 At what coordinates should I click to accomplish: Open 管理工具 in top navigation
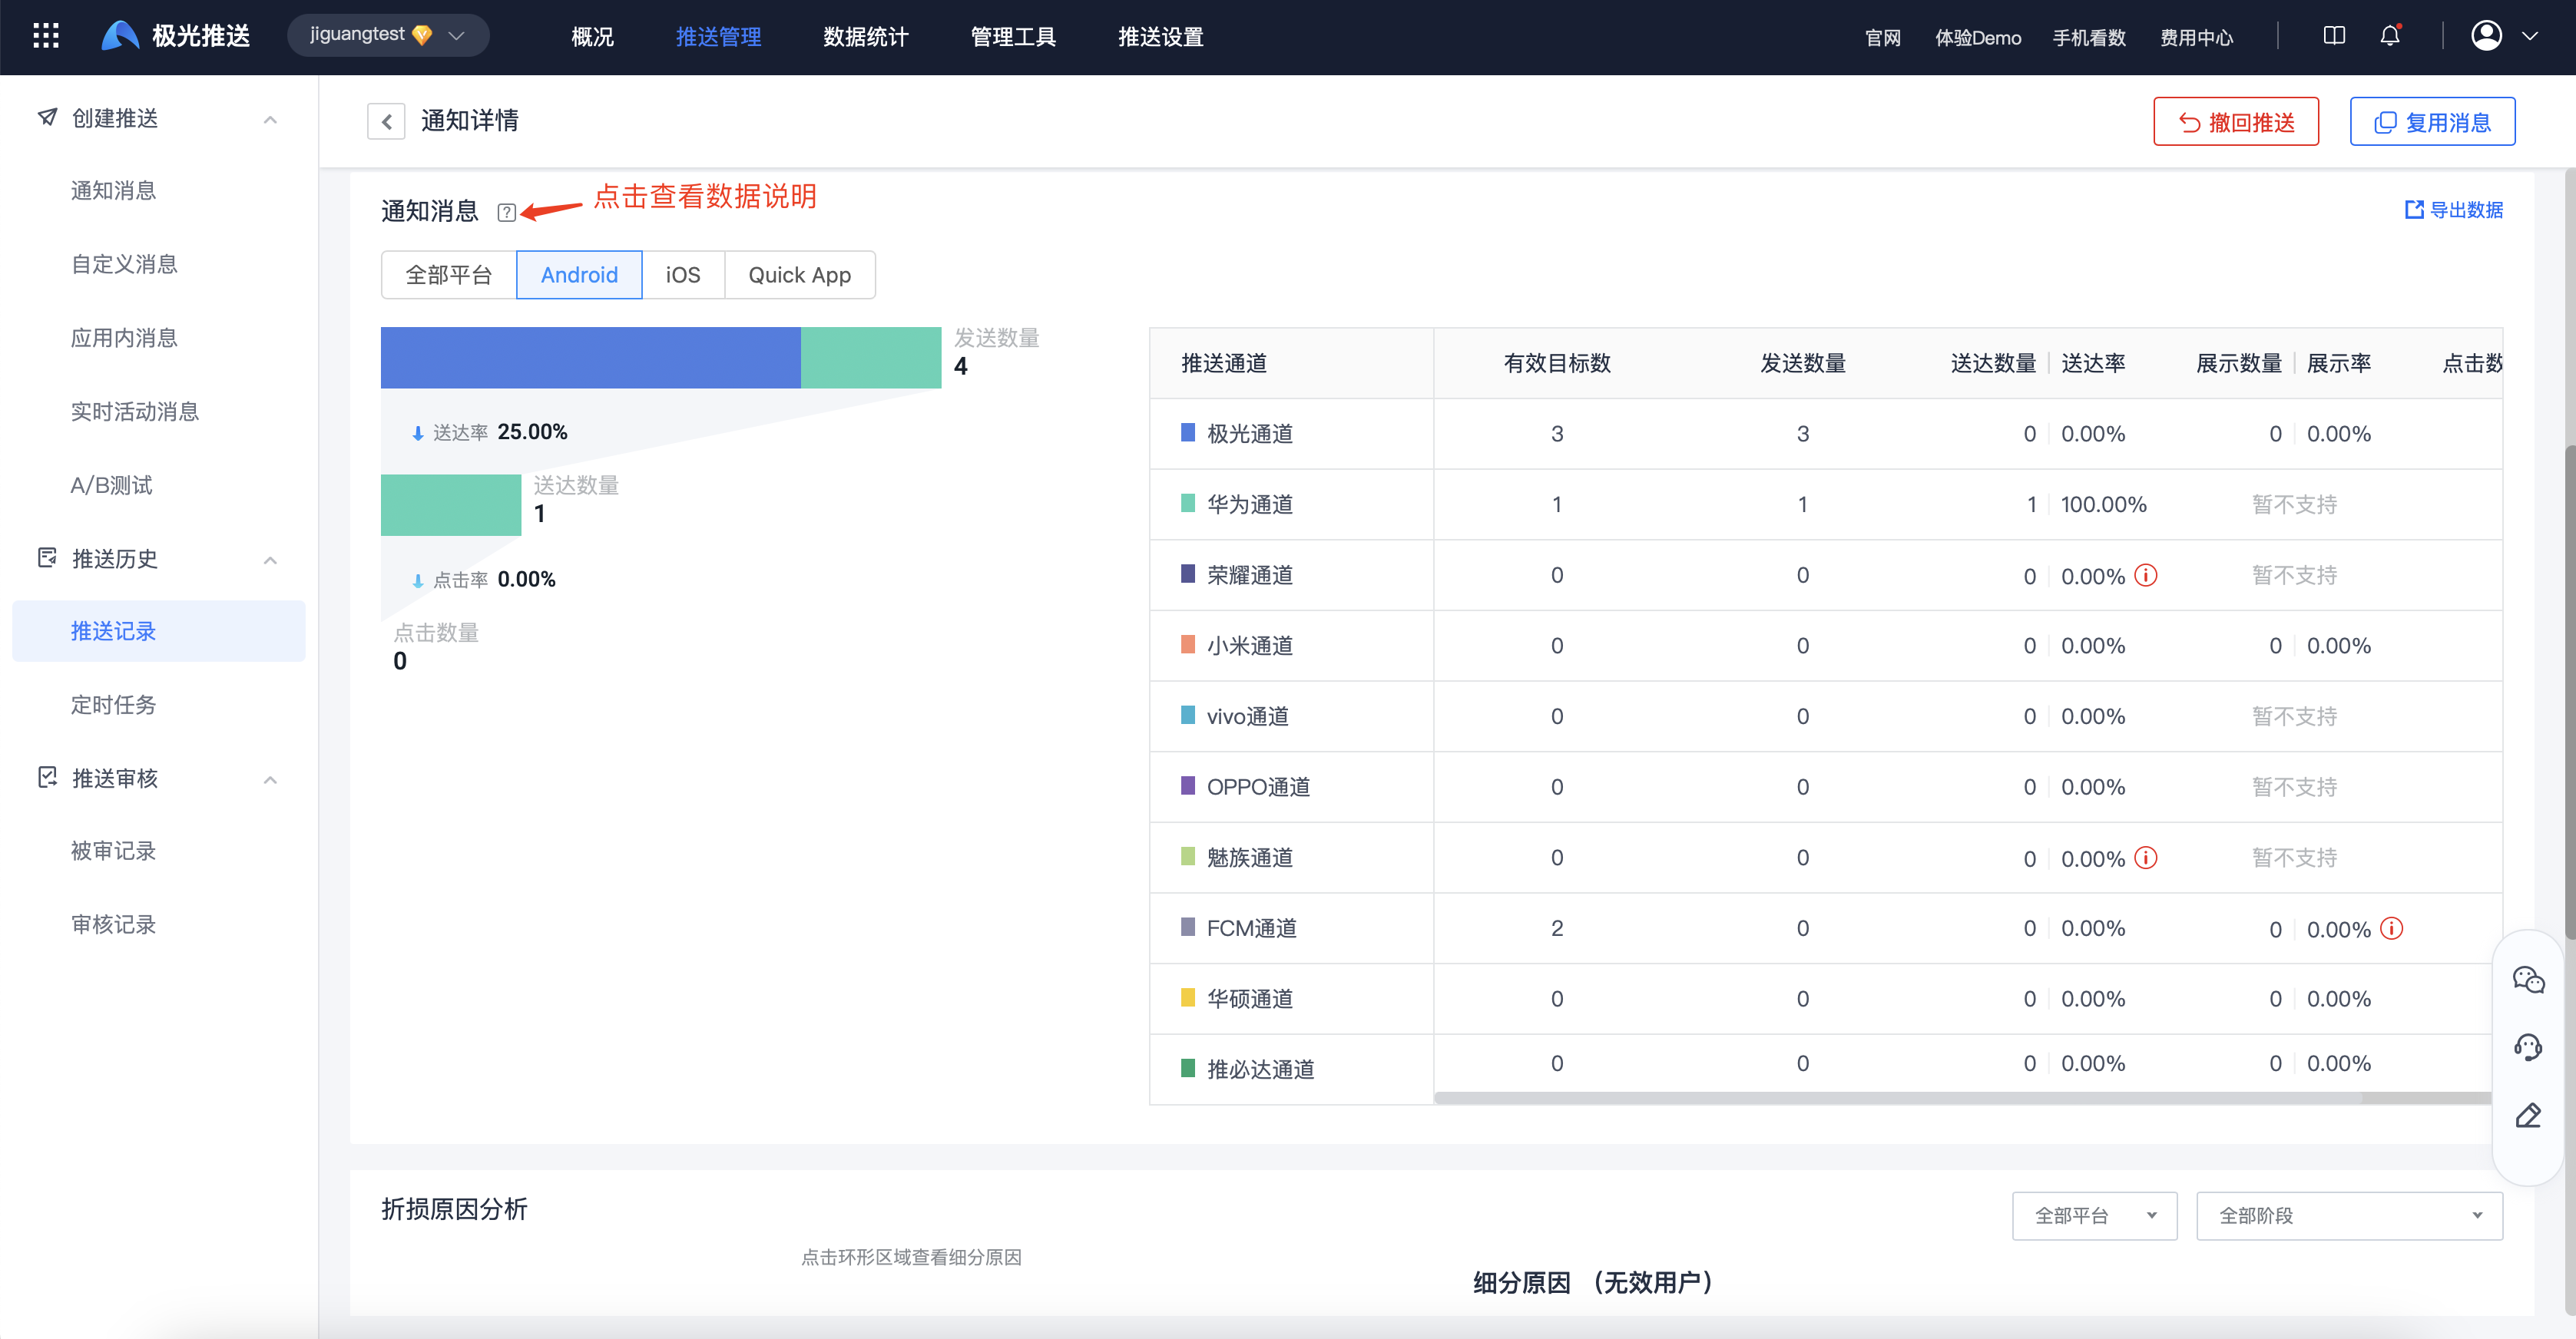pos(1013,37)
